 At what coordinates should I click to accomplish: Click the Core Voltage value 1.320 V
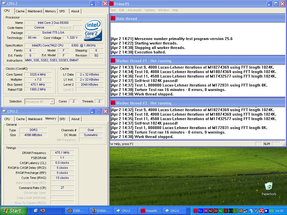tap(72, 38)
